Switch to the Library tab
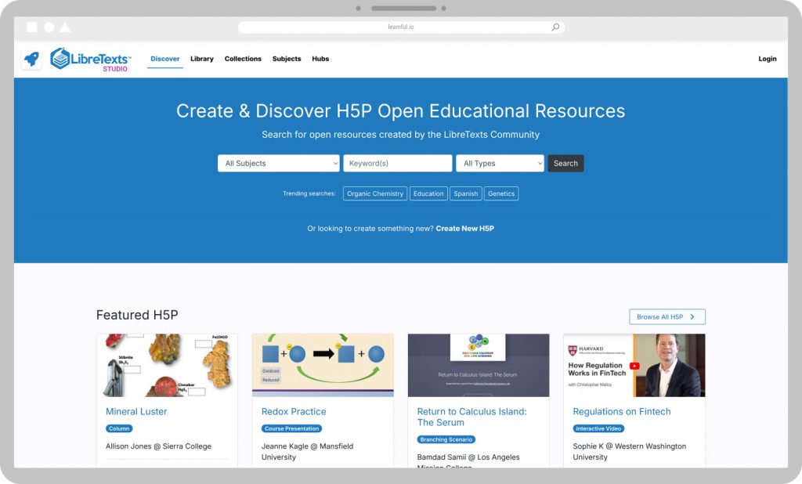Viewport: 802px width, 484px height. tap(202, 59)
